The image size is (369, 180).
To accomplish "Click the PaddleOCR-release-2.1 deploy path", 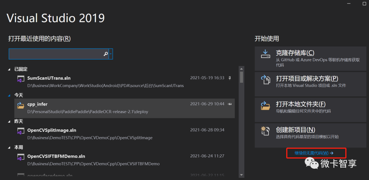I will (x=88, y=112).
